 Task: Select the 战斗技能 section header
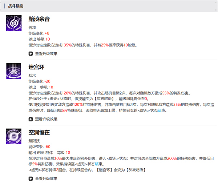(16, 6)
